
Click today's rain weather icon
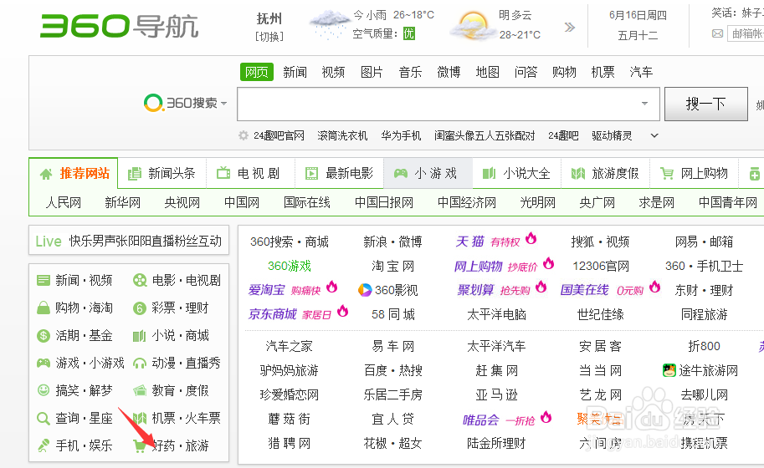330,24
